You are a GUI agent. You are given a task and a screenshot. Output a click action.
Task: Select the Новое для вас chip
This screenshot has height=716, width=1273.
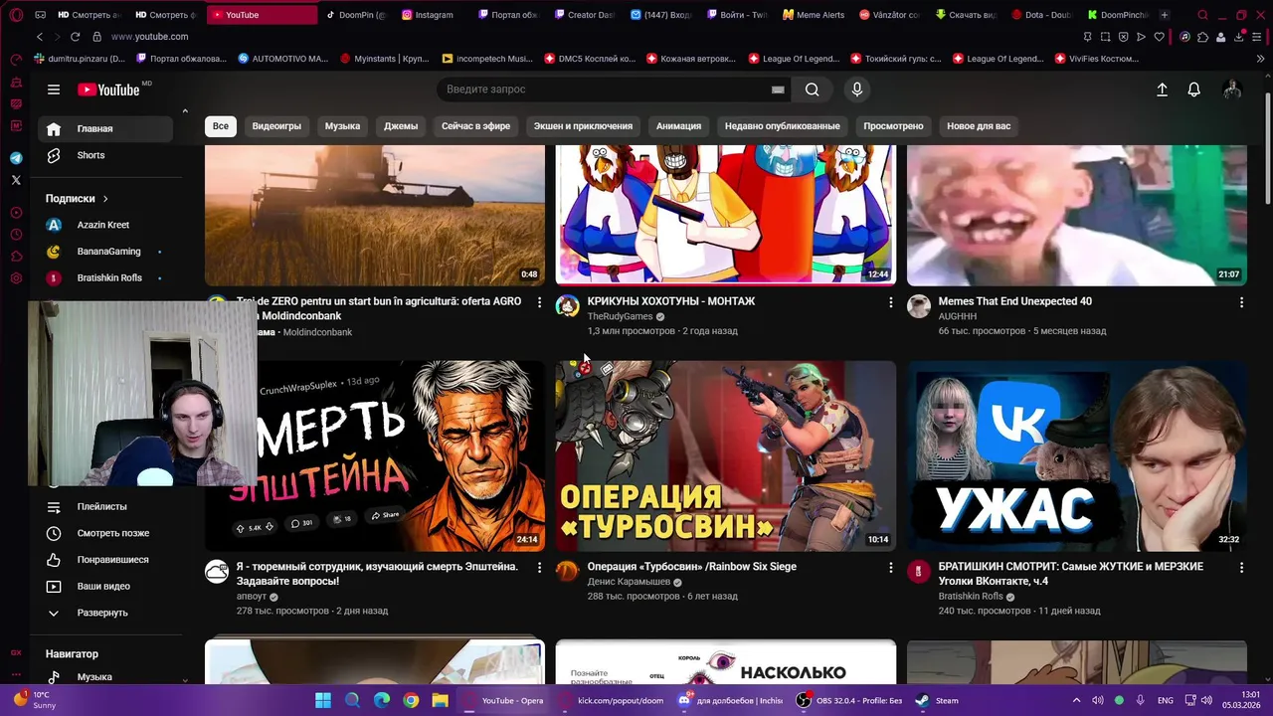click(x=979, y=126)
